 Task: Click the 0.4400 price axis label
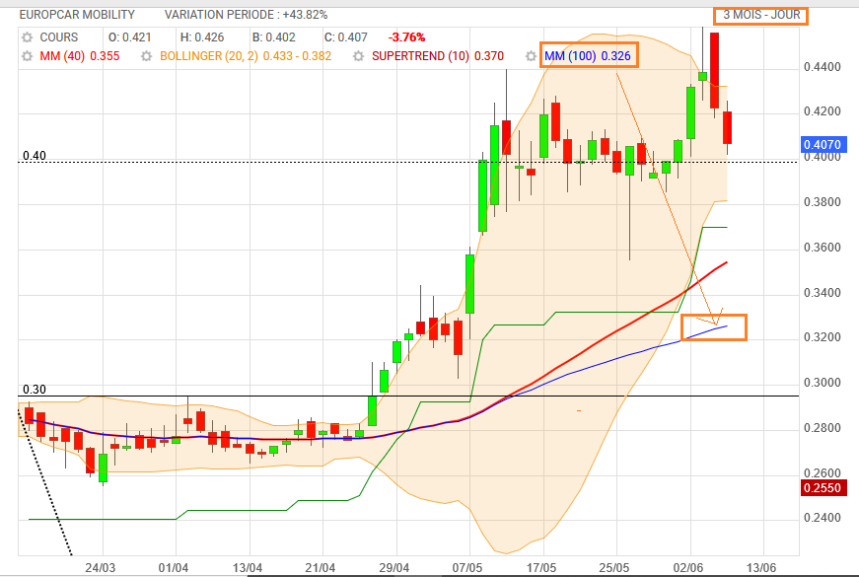pos(823,67)
